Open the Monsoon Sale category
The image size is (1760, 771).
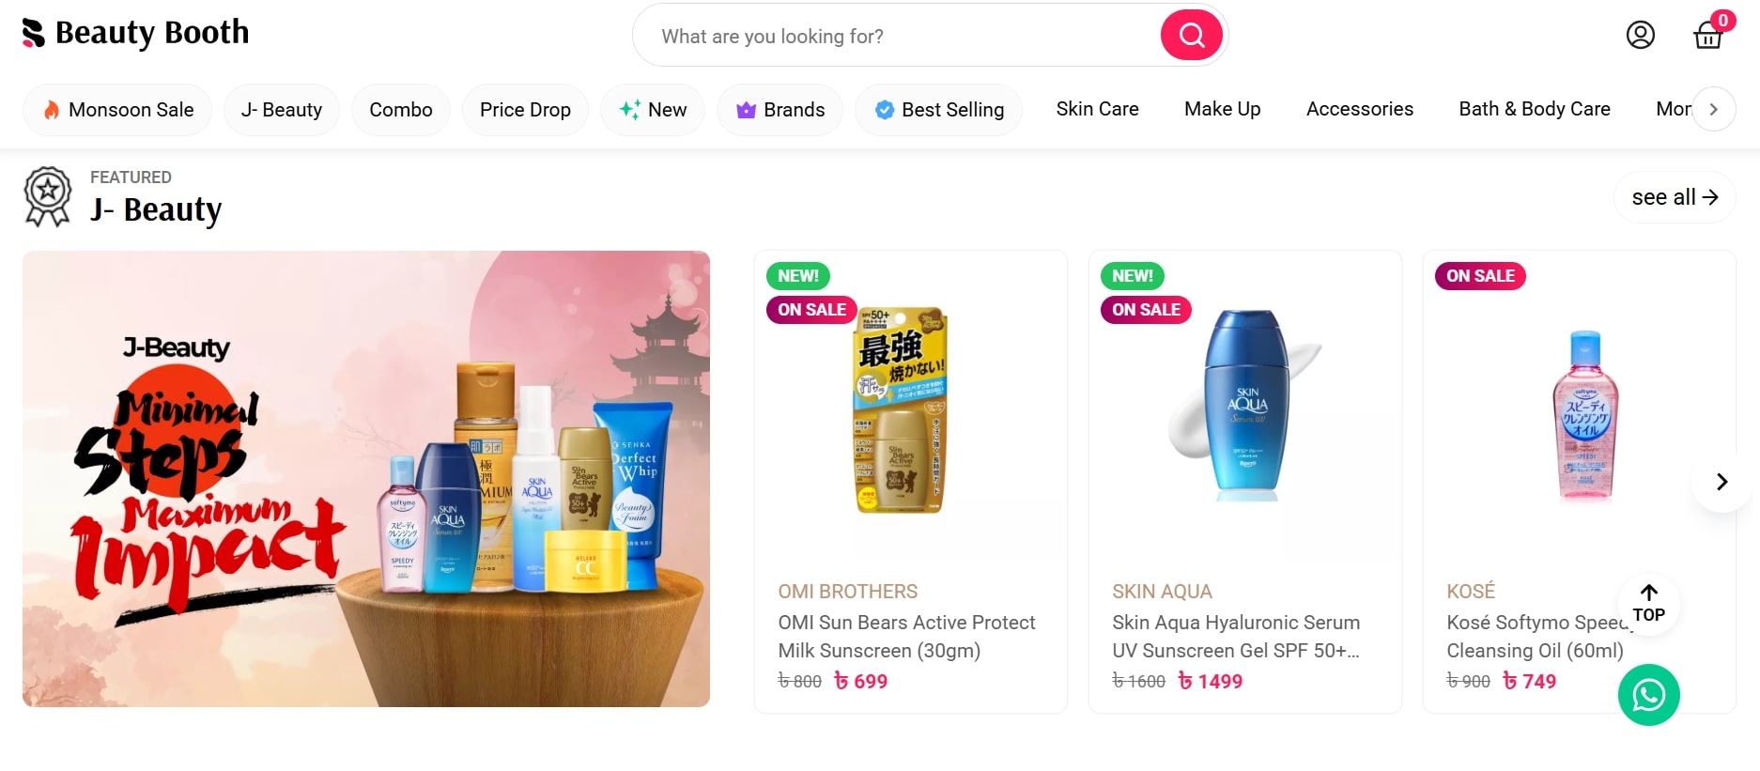[117, 110]
